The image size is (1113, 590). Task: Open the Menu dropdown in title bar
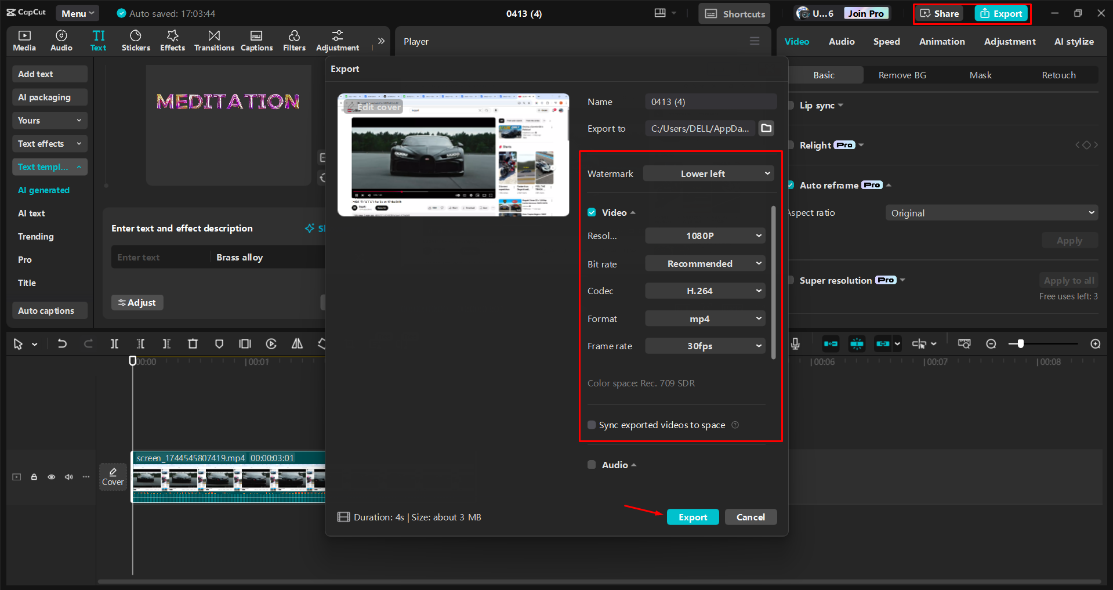(x=78, y=13)
